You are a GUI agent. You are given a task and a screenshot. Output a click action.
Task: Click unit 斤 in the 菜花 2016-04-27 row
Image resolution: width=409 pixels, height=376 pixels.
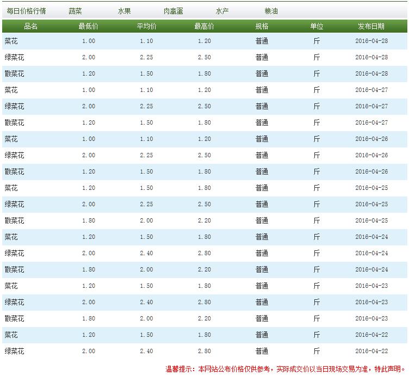(x=317, y=90)
